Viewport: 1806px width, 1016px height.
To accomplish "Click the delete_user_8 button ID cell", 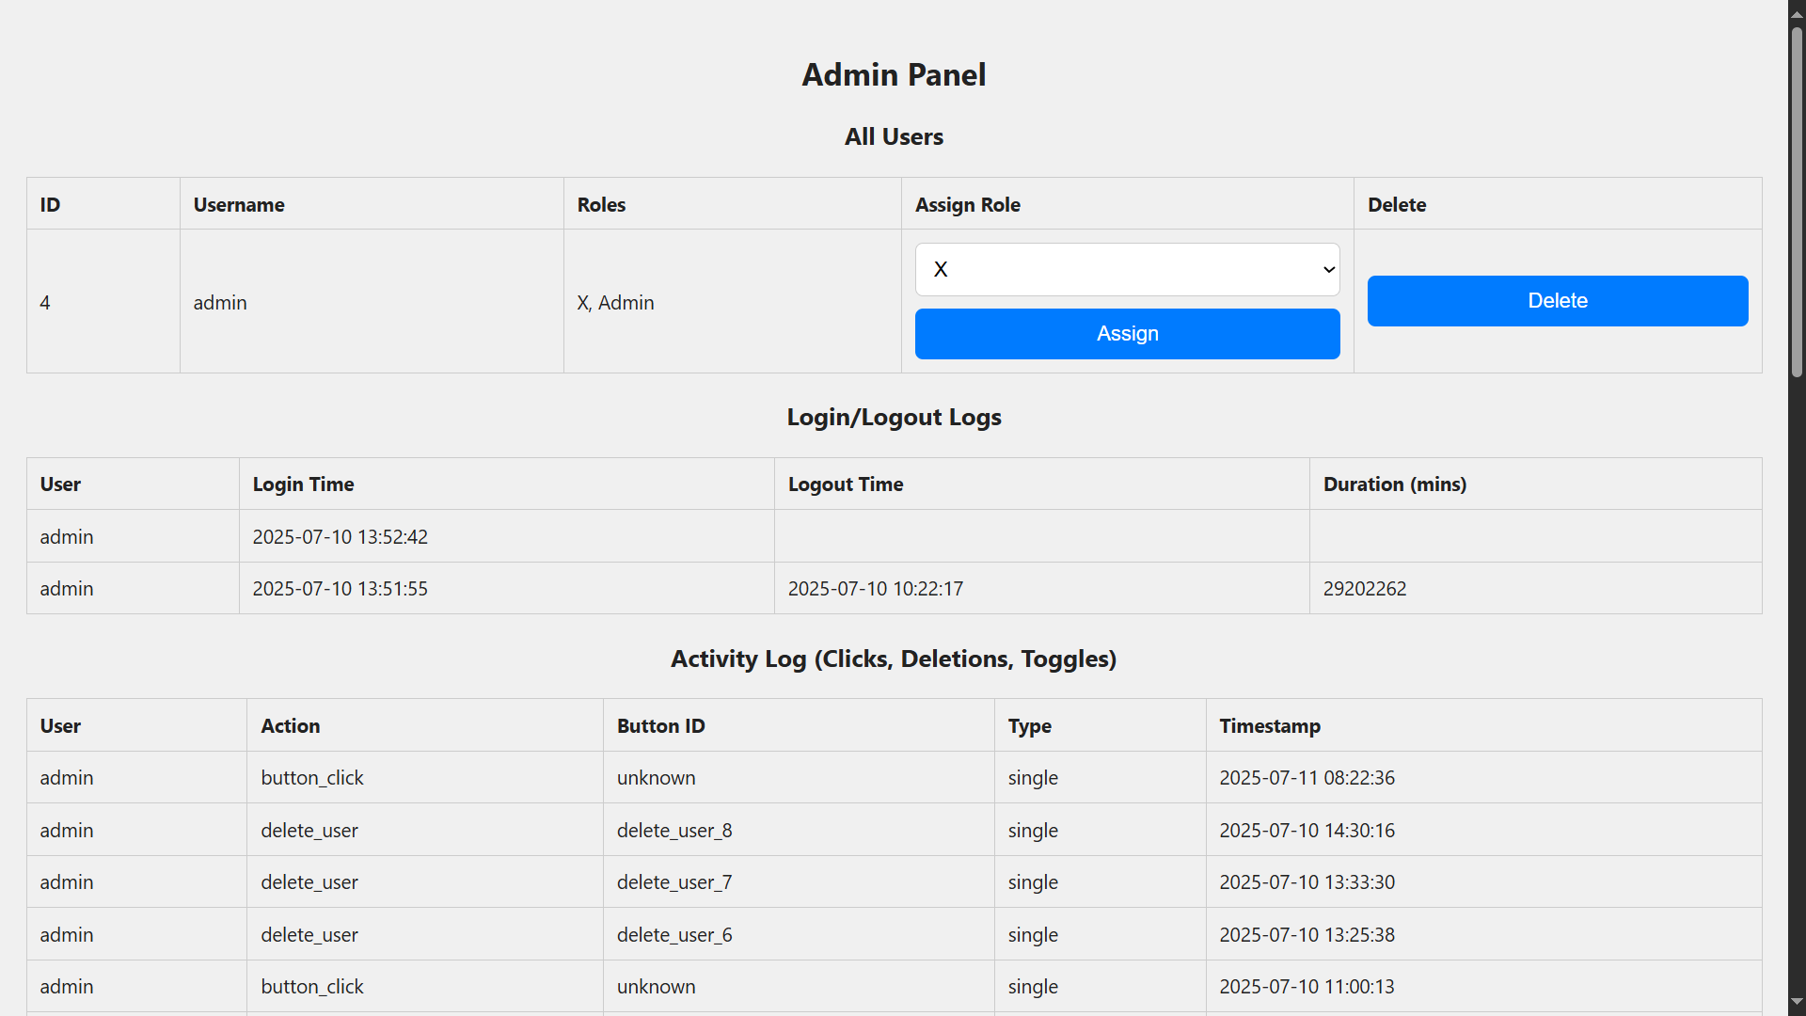I will tap(673, 831).
